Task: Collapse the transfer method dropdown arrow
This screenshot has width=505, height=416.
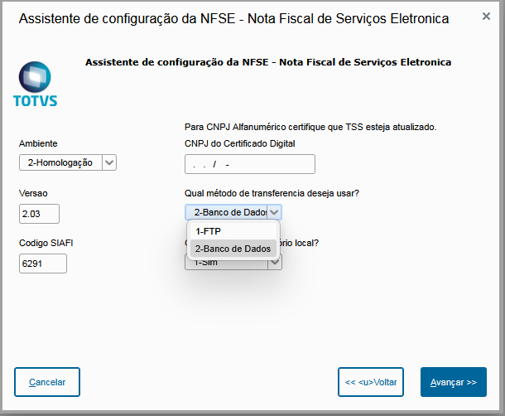Action: point(275,212)
